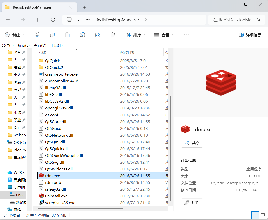
Task: Click the rdm.exe red Redis icon in list
Action: (41, 175)
